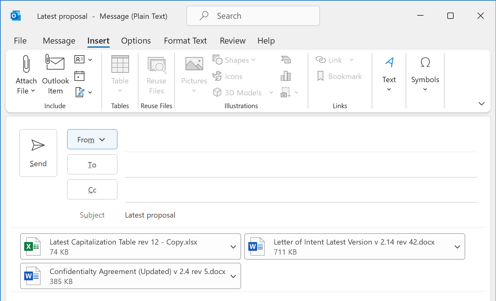
Task: Switch to the Format Text tab
Action: [x=185, y=41]
